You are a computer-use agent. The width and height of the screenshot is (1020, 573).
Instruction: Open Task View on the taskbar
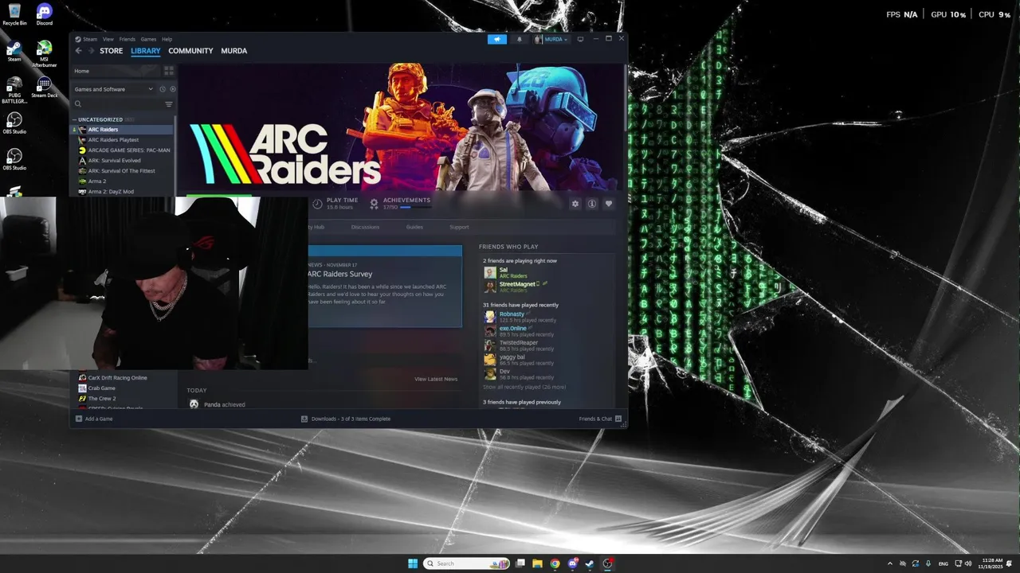[520, 563]
